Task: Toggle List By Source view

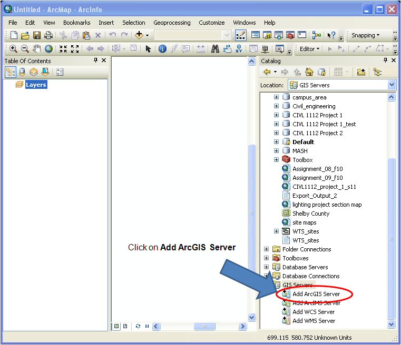Action: click(22, 72)
